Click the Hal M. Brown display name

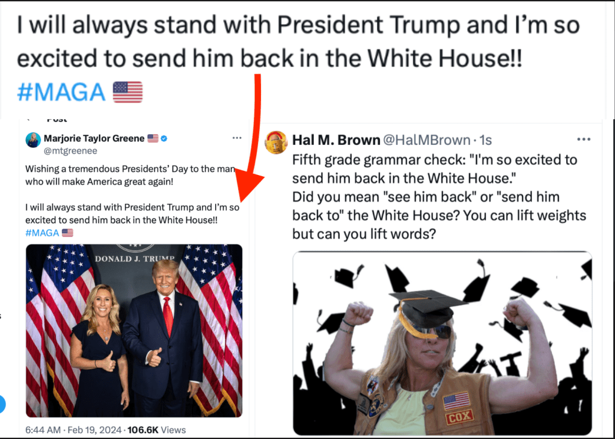337,140
